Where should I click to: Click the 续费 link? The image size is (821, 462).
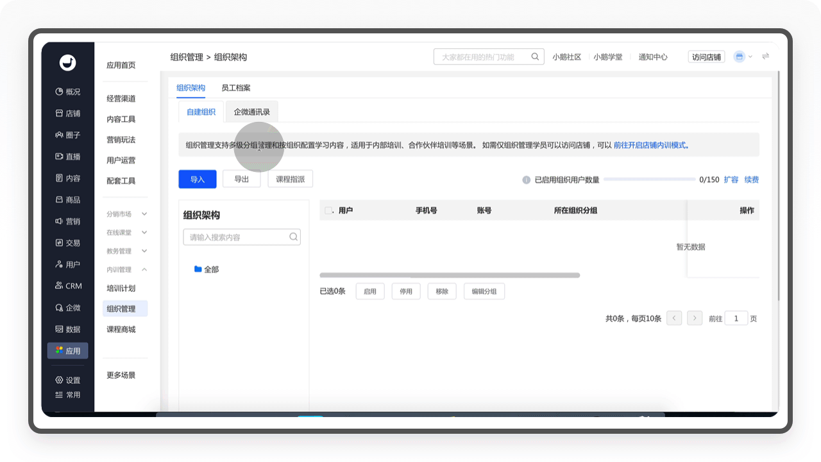(752, 180)
